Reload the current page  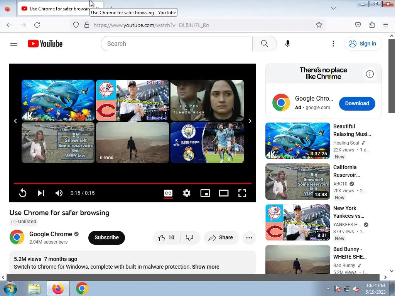click(x=37, y=25)
